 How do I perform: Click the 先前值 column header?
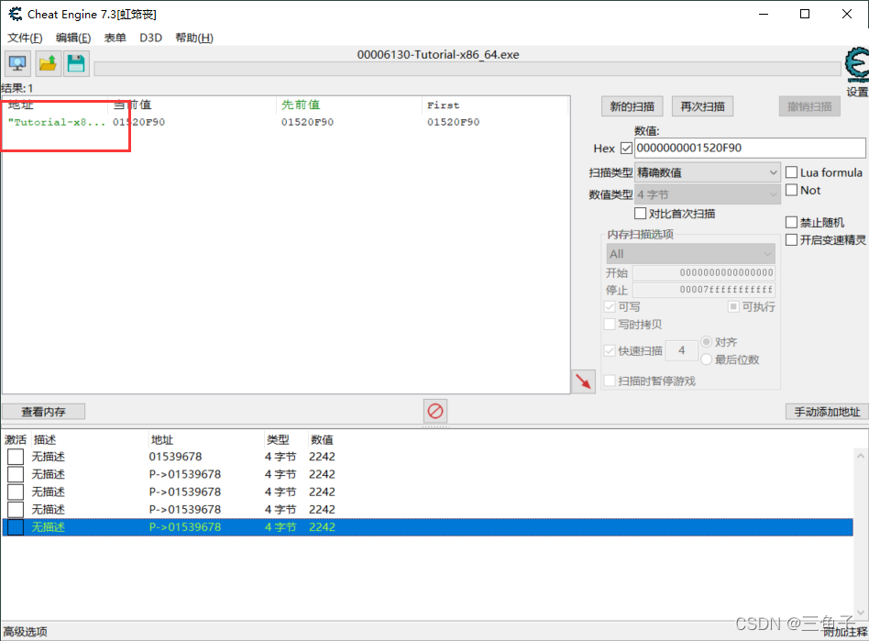pos(301,105)
